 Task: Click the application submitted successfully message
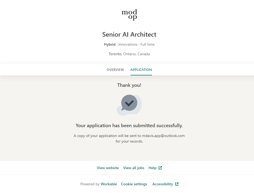click(129, 126)
